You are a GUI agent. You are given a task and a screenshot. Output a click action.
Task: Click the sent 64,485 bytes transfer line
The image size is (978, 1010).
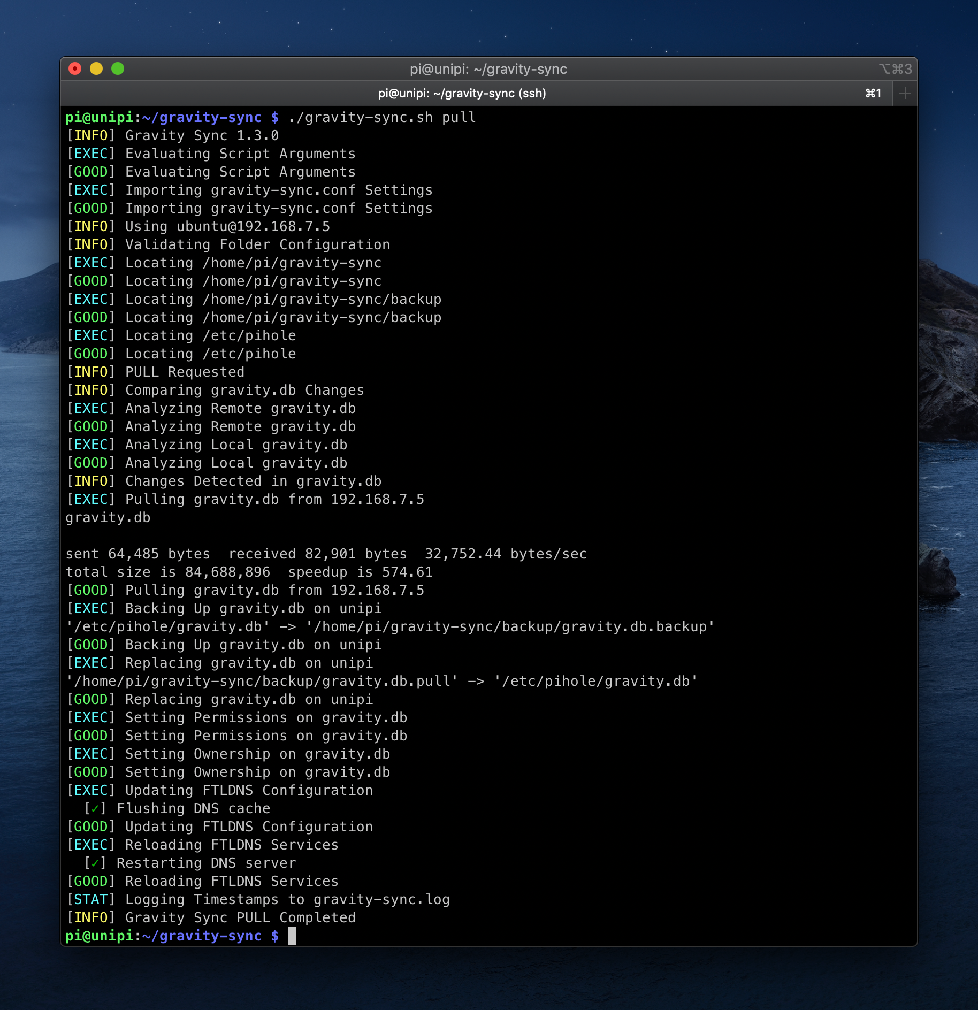pos(326,554)
